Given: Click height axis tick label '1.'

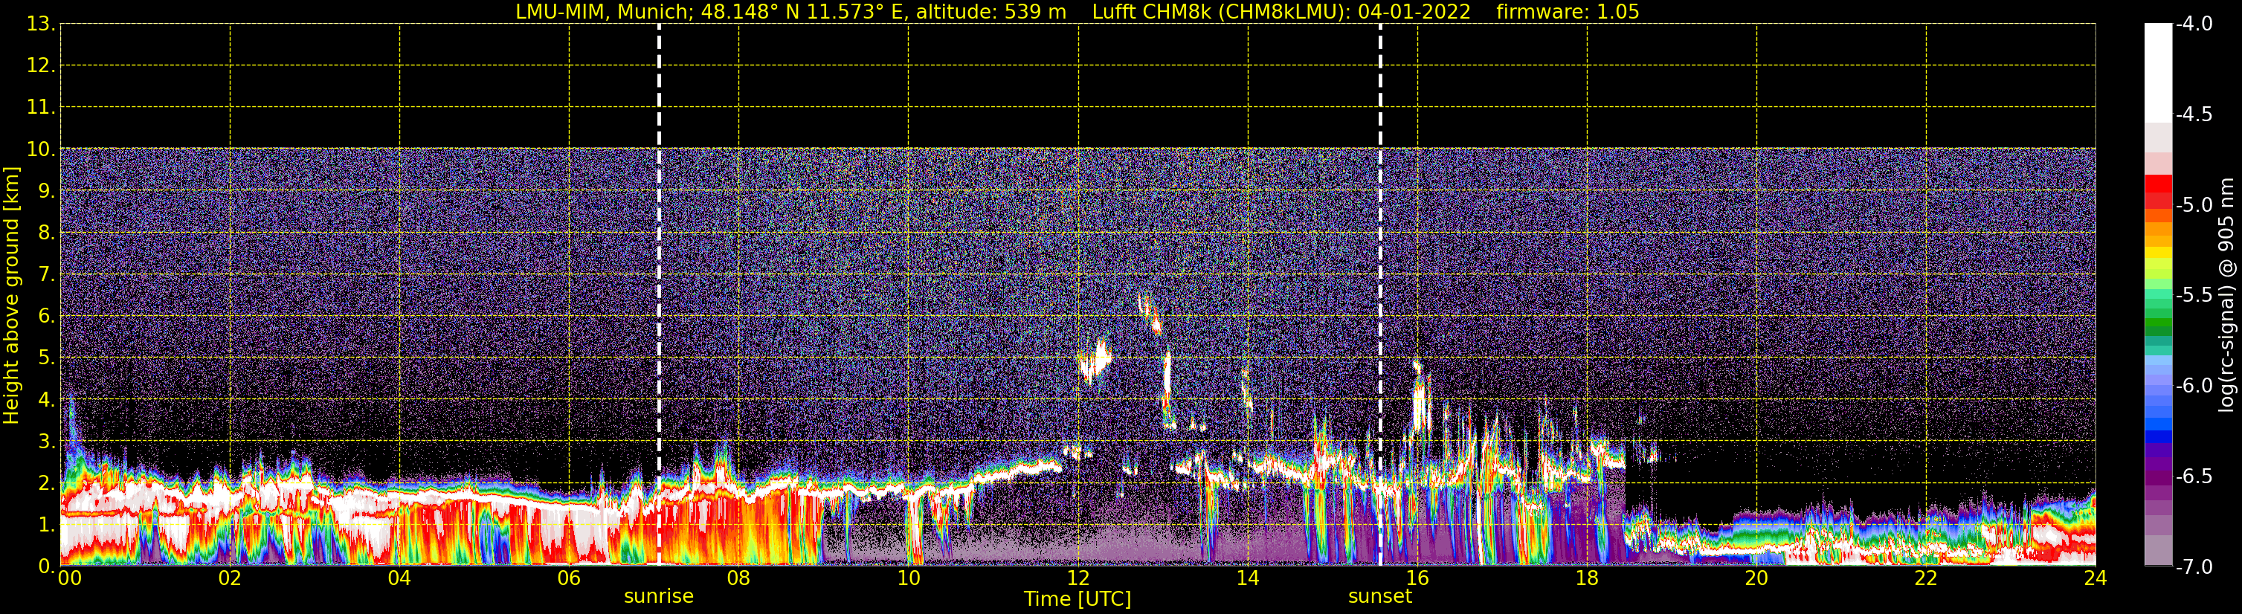Looking at the screenshot, I should (46, 524).
